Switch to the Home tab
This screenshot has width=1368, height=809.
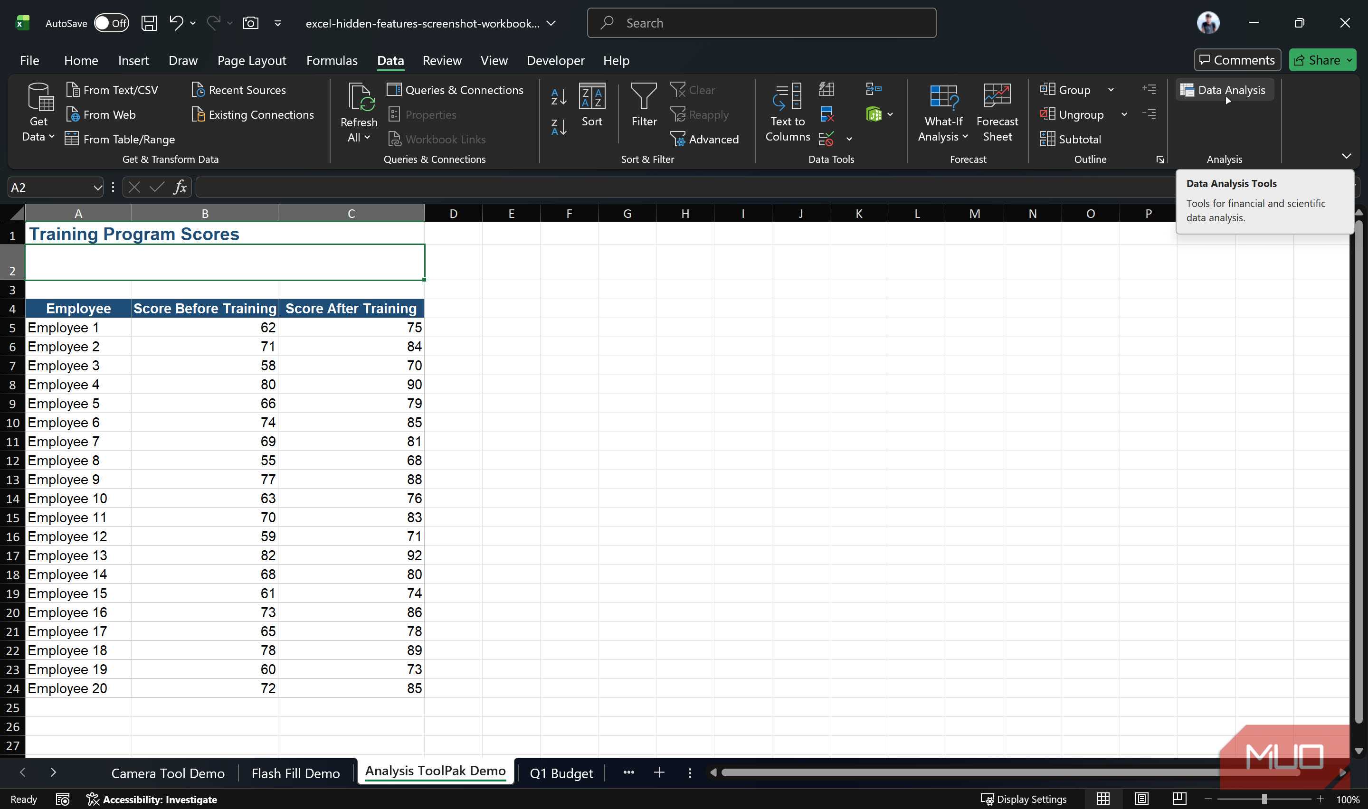coord(81,60)
